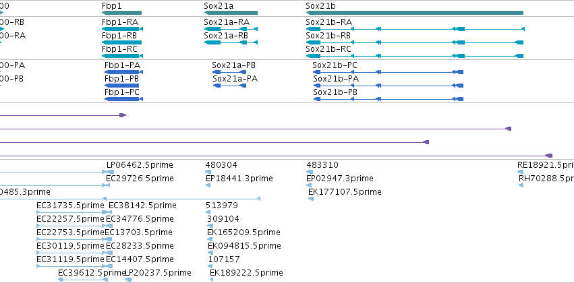The height and width of the screenshot is (283, 574).
Task: Open the Fbp1-RA transcript glyph
Action: pos(122,29)
